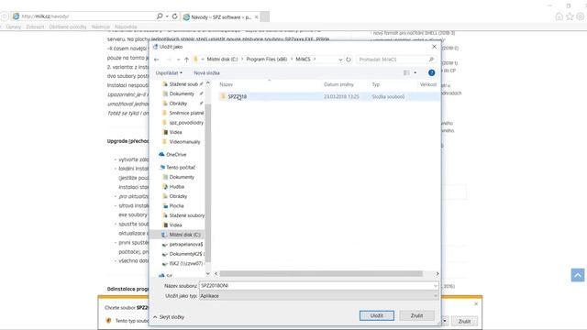Open Internet Explorer favorites star
The width and height of the screenshot is (587, 330).
(x=570, y=16)
